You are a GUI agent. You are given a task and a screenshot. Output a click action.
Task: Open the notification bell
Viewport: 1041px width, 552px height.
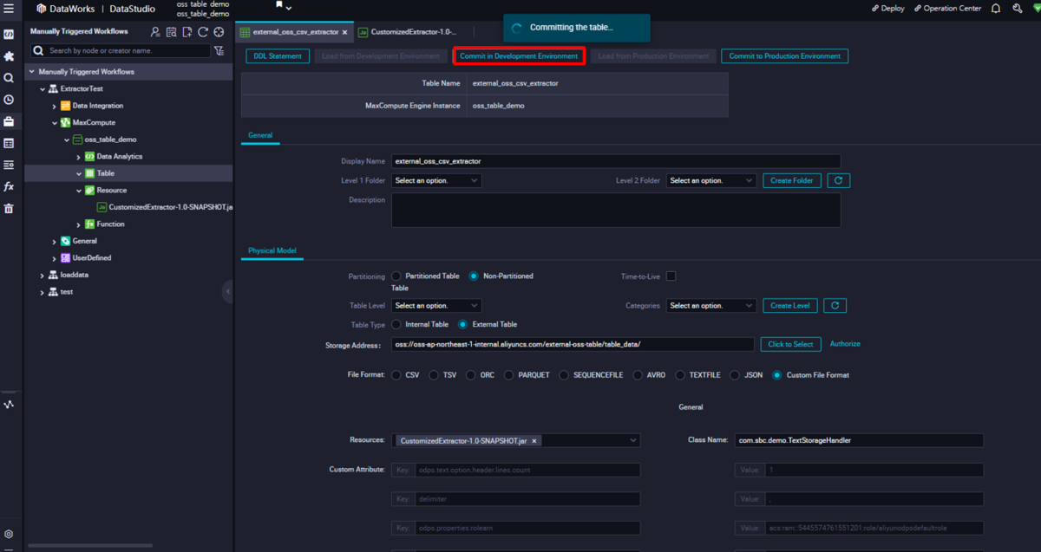pyautogui.click(x=996, y=9)
